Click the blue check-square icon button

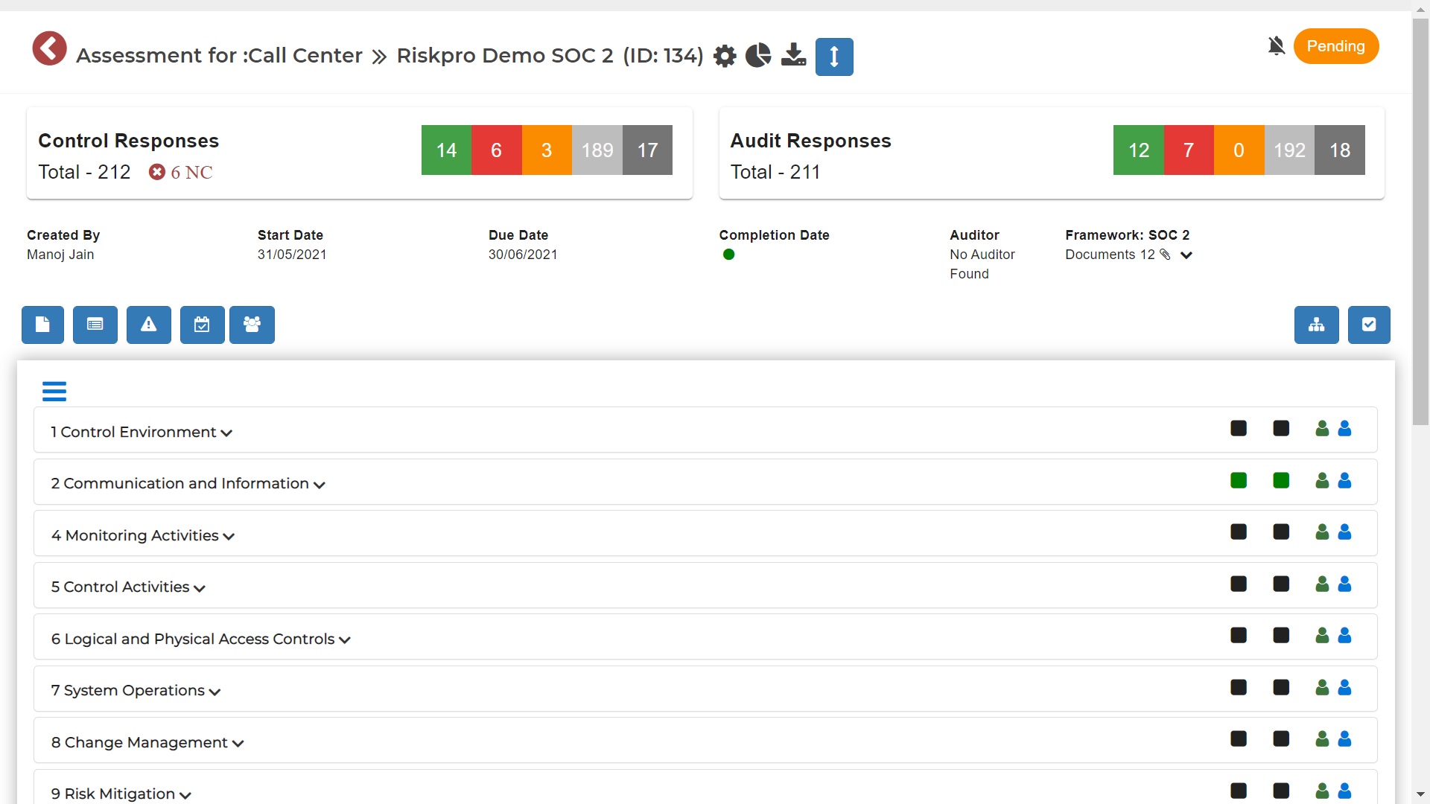1369,325
